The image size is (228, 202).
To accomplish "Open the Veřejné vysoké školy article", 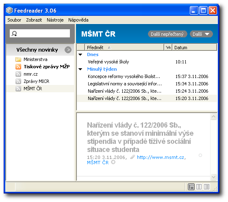I will (109, 62).
